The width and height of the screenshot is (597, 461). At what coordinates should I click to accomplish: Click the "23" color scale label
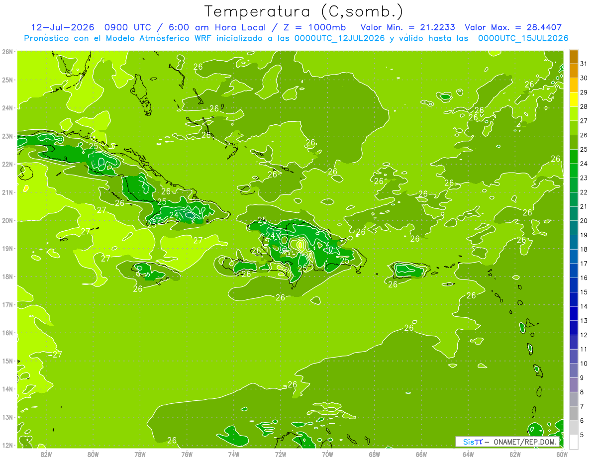click(x=584, y=178)
